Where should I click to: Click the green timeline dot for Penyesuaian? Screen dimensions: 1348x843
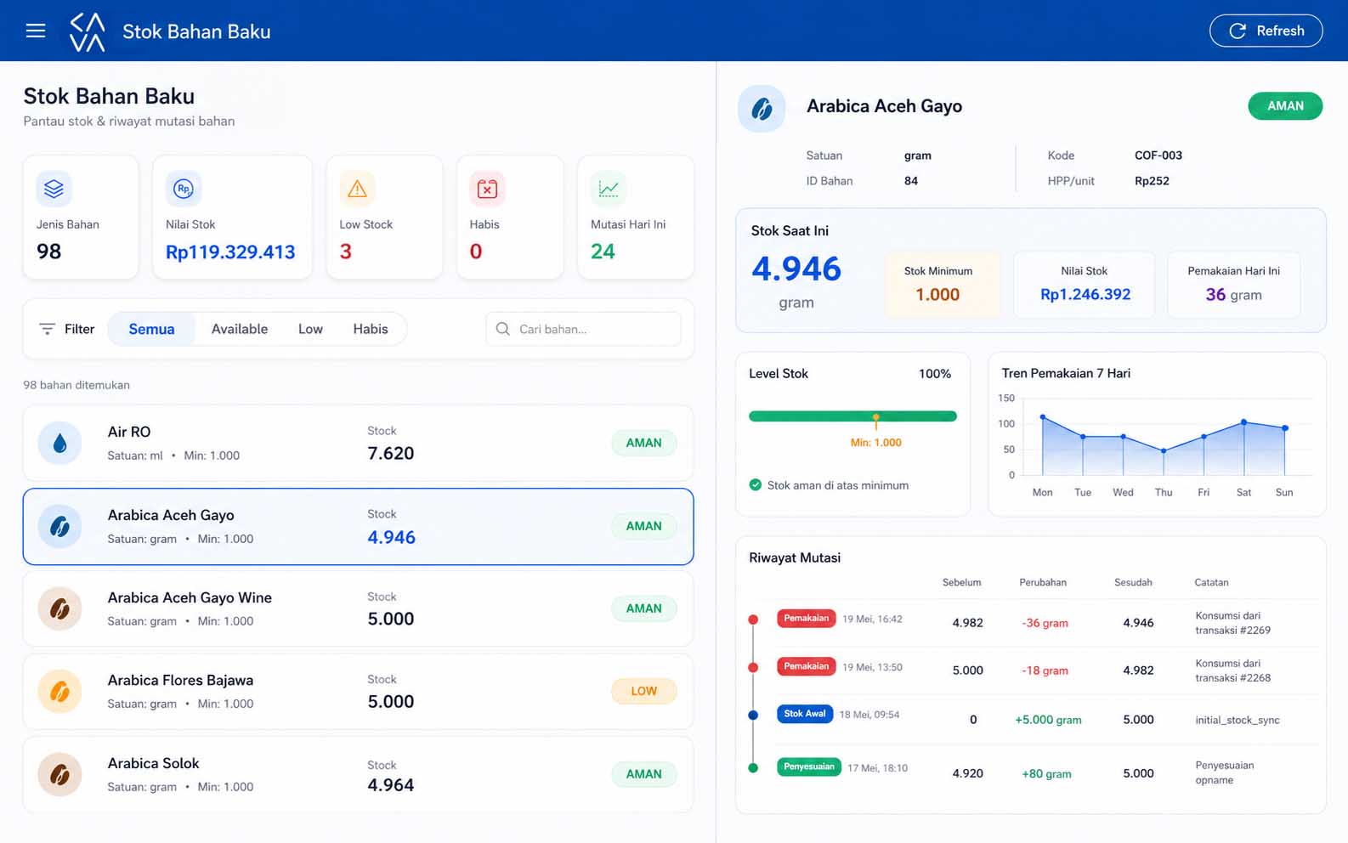753,768
